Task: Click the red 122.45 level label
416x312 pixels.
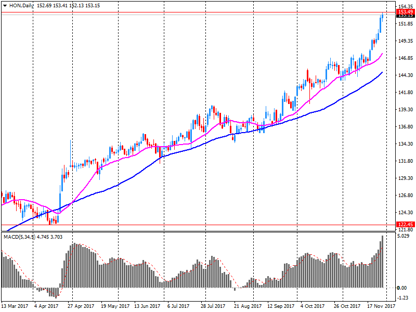Action: [405, 225]
